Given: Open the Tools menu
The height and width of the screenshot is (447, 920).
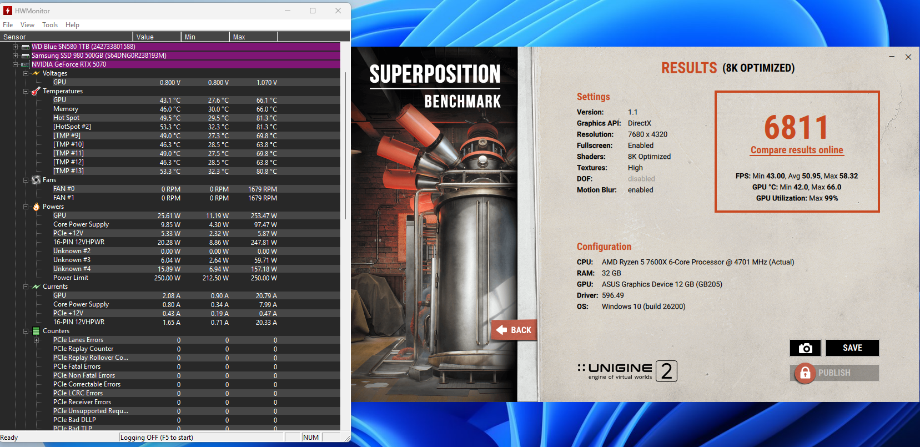Looking at the screenshot, I should 50,25.
